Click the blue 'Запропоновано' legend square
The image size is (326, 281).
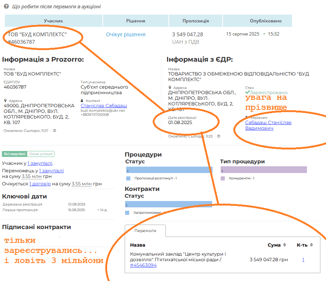128,213
